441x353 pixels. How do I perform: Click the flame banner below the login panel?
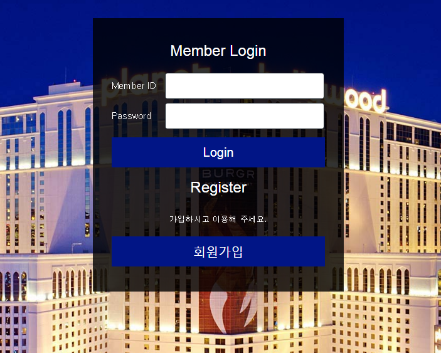coord(228,312)
